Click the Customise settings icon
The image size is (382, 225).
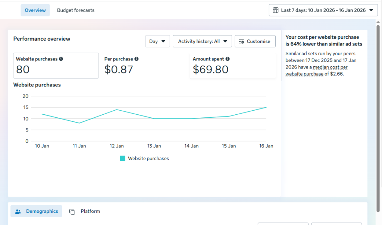click(x=241, y=42)
